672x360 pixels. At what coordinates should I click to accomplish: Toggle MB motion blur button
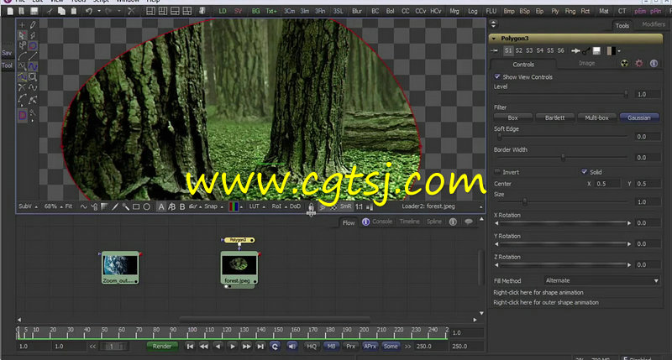click(331, 347)
